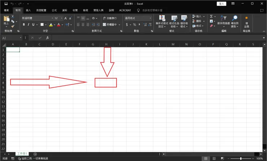
Task: Click the Insert Function fx icon
Action: pyautogui.click(x=48, y=38)
